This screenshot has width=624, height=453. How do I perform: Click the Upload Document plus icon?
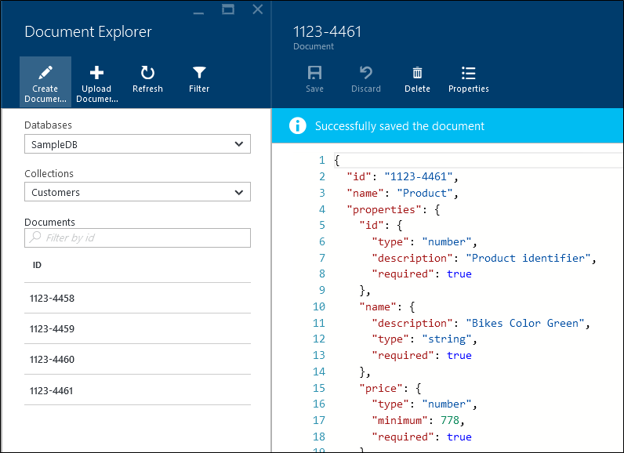[96, 73]
